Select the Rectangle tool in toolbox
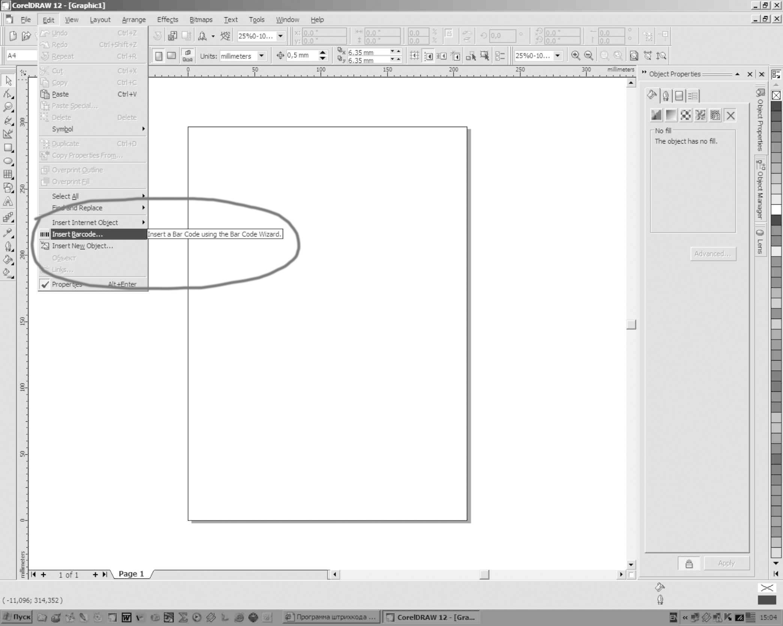This screenshot has height=626, width=783. 8,148
